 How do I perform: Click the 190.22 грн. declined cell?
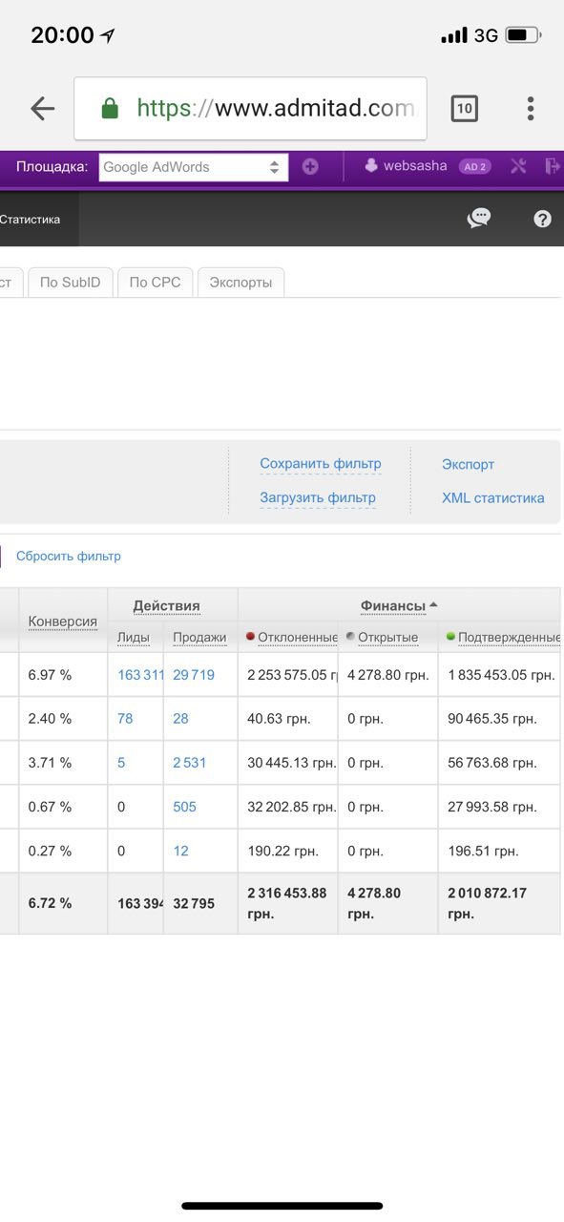[x=283, y=851]
